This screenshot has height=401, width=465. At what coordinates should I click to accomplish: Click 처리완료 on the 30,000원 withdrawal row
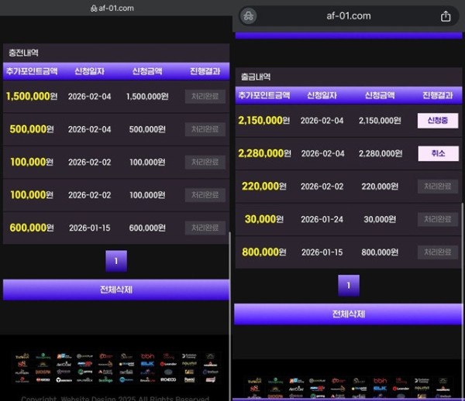438,219
